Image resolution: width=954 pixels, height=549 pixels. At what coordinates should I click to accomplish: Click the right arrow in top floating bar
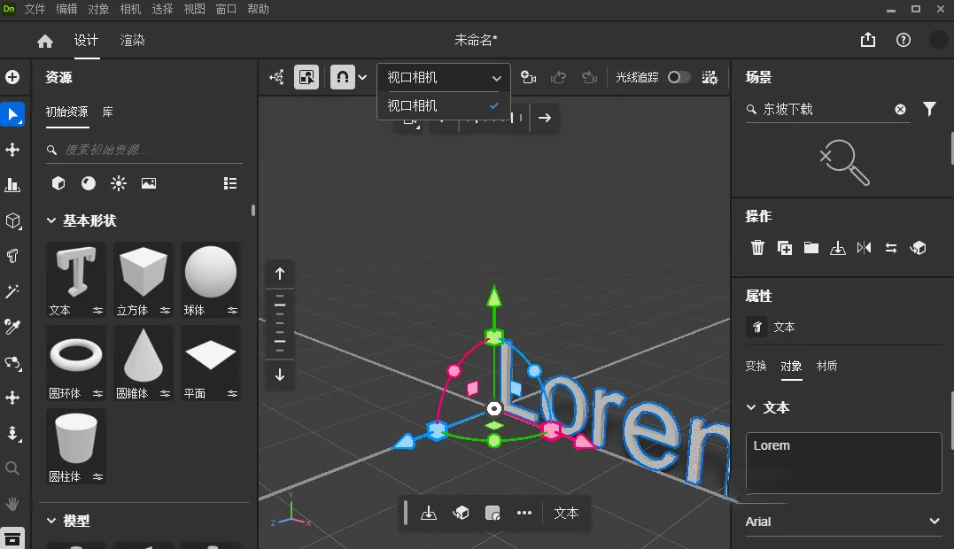click(545, 118)
